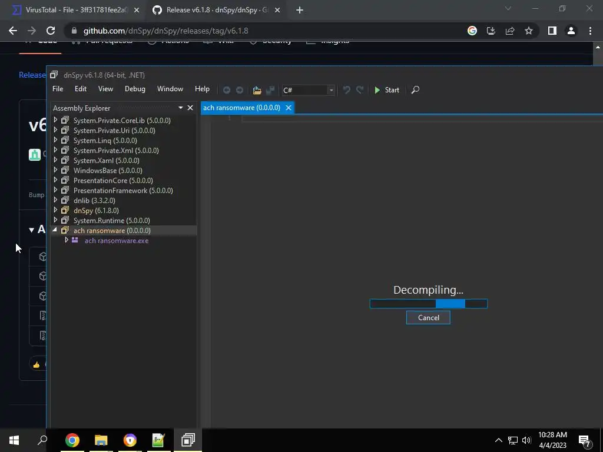Click the ach ransomware.exe module icon
Screen dimensions: 603x452
coord(75,240)
